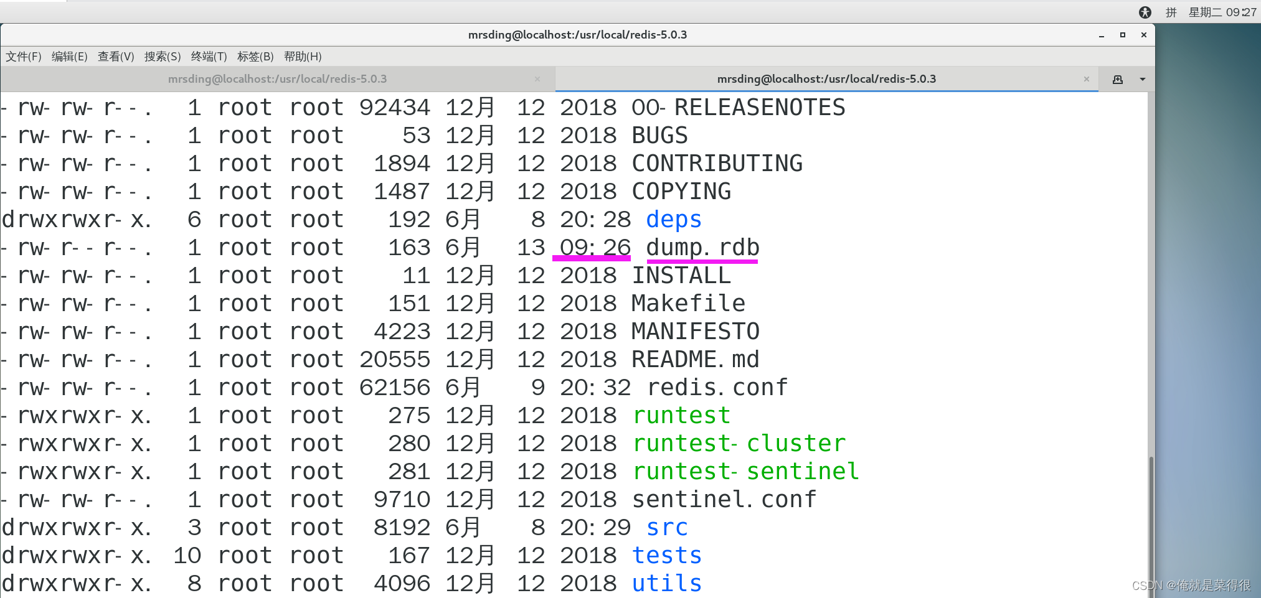Expand the tab list dropdown arrow
Screen dimensions: 1261x598
tap(1143, 79)
